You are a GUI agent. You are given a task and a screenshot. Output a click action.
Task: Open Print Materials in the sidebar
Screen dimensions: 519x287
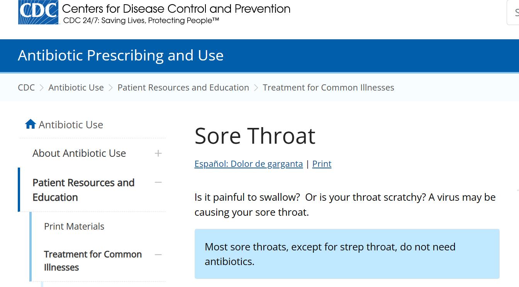click(74, 226)
